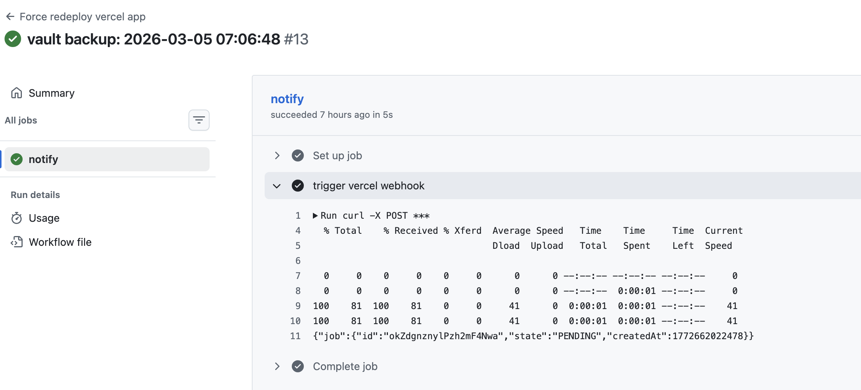Click log line number 11
The height and width of the screenshot is (390, 861).
tap(295, 336)
